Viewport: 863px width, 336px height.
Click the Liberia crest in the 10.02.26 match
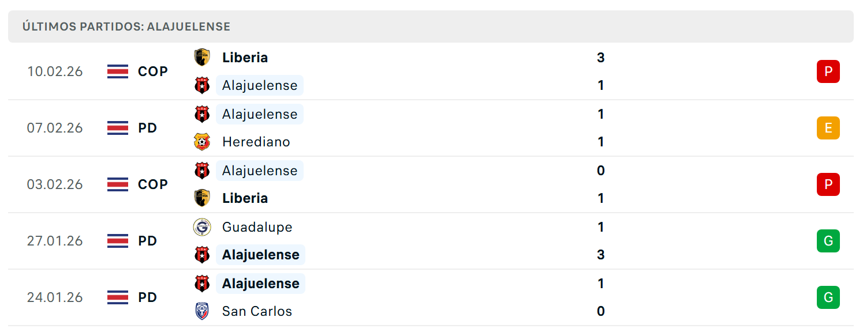pyautogui.click(x=202, y=58)
